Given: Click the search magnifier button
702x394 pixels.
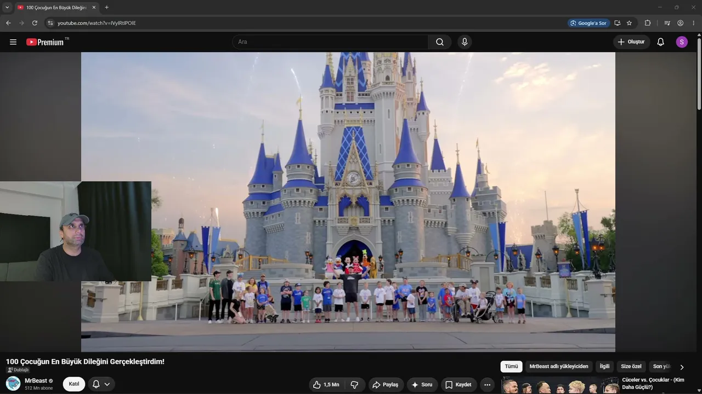Looking at the screenshot, I should click(x=440, y=42).
